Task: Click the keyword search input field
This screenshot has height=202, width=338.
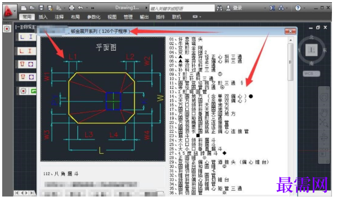Action: click(182, 8)
